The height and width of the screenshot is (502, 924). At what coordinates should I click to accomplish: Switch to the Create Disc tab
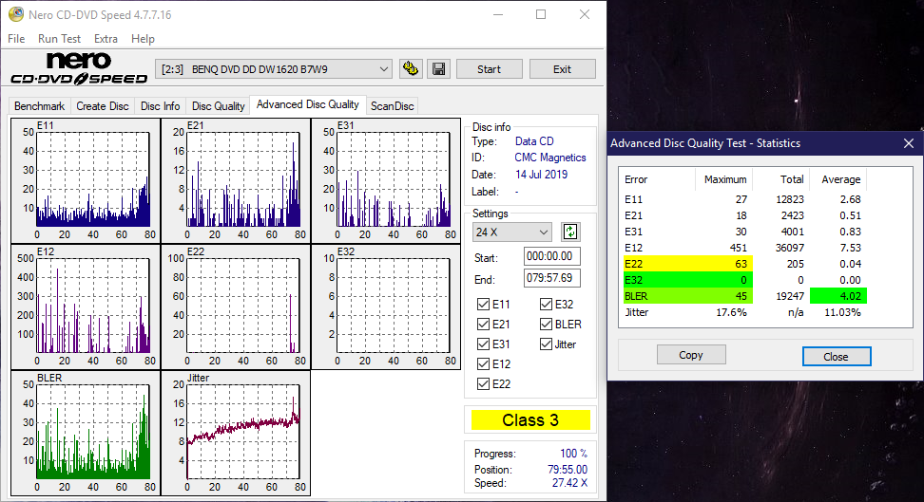(103, 106)
